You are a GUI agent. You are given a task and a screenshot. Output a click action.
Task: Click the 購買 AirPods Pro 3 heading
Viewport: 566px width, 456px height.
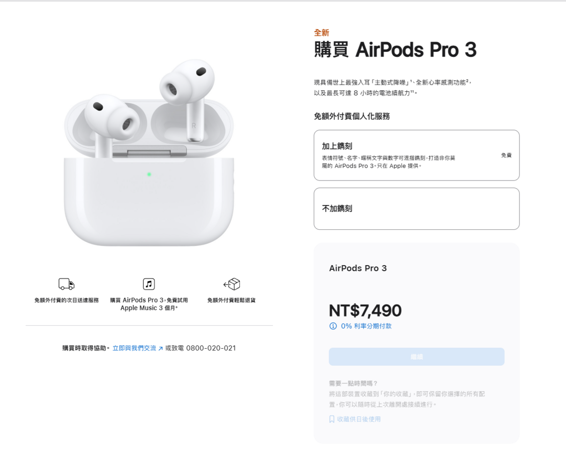[x=395, y=49]
